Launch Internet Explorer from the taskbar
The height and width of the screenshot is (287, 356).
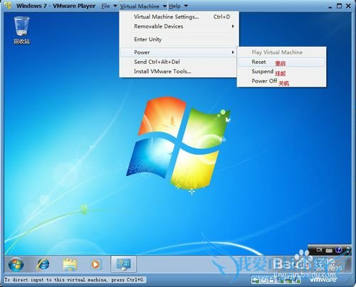click(x=43, y=264)
